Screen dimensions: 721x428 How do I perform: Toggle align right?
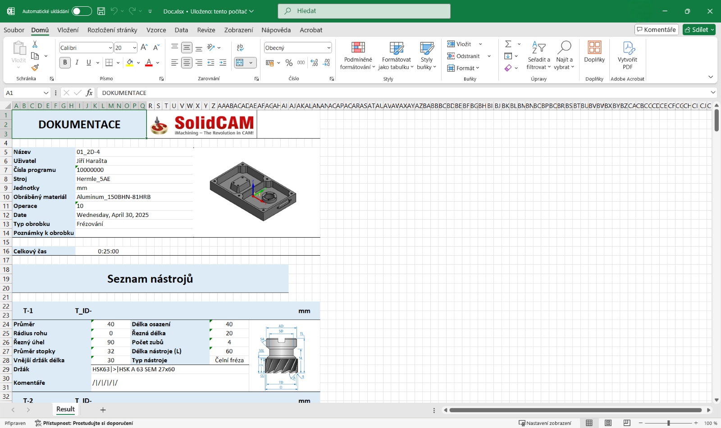199,63
